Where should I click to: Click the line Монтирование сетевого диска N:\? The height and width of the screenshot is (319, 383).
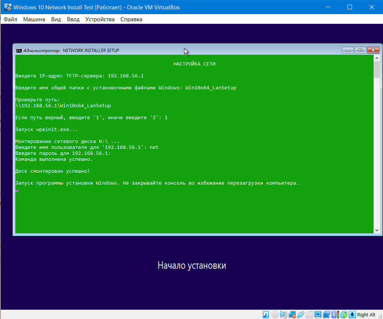click(67, 141)
